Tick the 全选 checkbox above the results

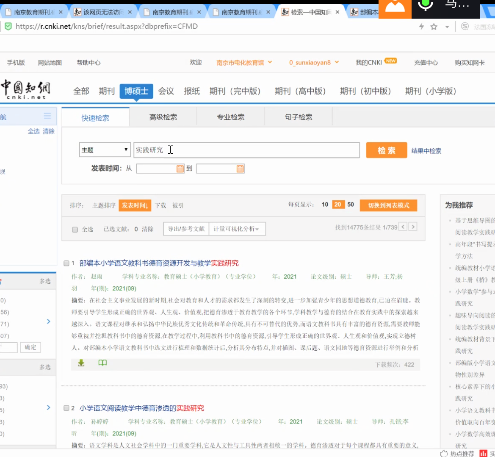tap(75, 230)
